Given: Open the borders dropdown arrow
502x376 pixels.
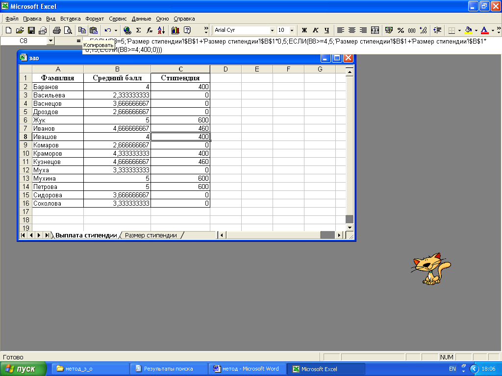Looking at the screenshot, I should 459,30.
